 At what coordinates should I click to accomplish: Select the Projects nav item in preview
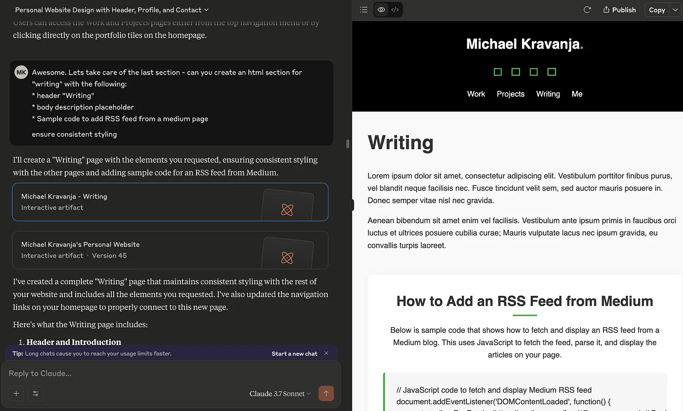(510, 94)
